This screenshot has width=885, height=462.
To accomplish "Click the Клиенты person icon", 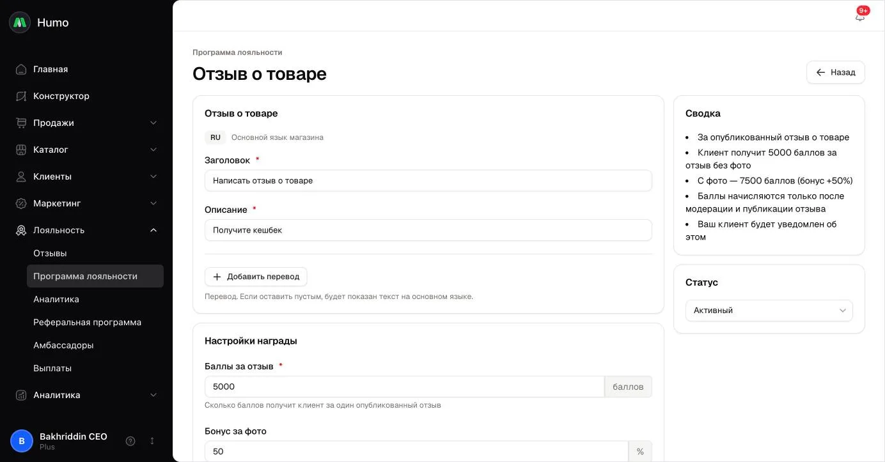I will click(x=21, y=176).
